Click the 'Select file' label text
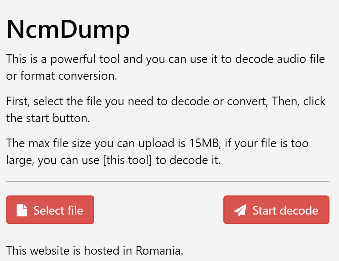Image resolution: width=339 pixels, height=261 pixels. tap(58, 210)
